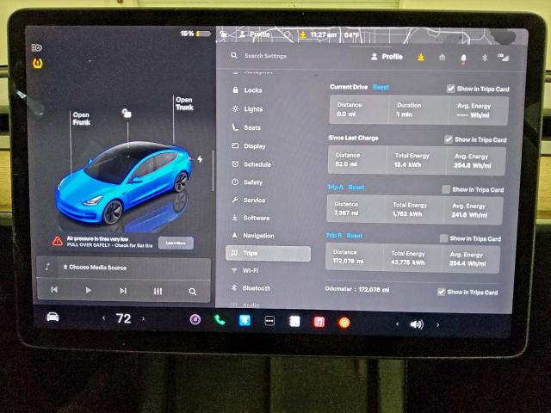Open the Bluetooth app in bottom bar
Image resolution: width=551 pixels, height=413 pixels.
245,320
